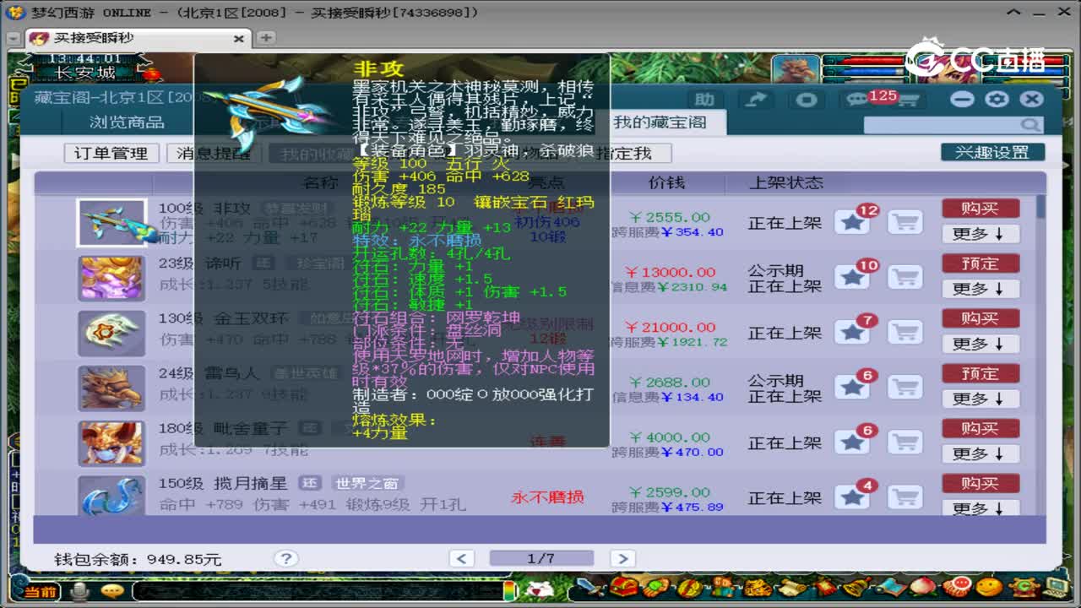Open 非攻 crossbow item thumbnail
Viewport: 1081px width, 608px height.
pos(111,223)
